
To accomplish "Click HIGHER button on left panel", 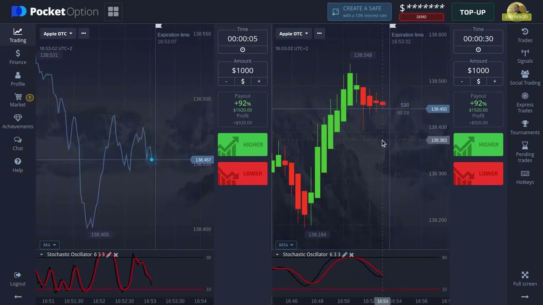I will coord(243,144).
